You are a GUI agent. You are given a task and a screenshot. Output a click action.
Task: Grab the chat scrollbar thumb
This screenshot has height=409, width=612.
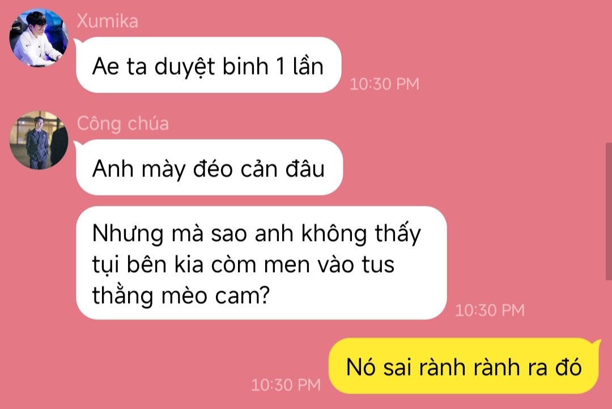(x=609, y=212)
